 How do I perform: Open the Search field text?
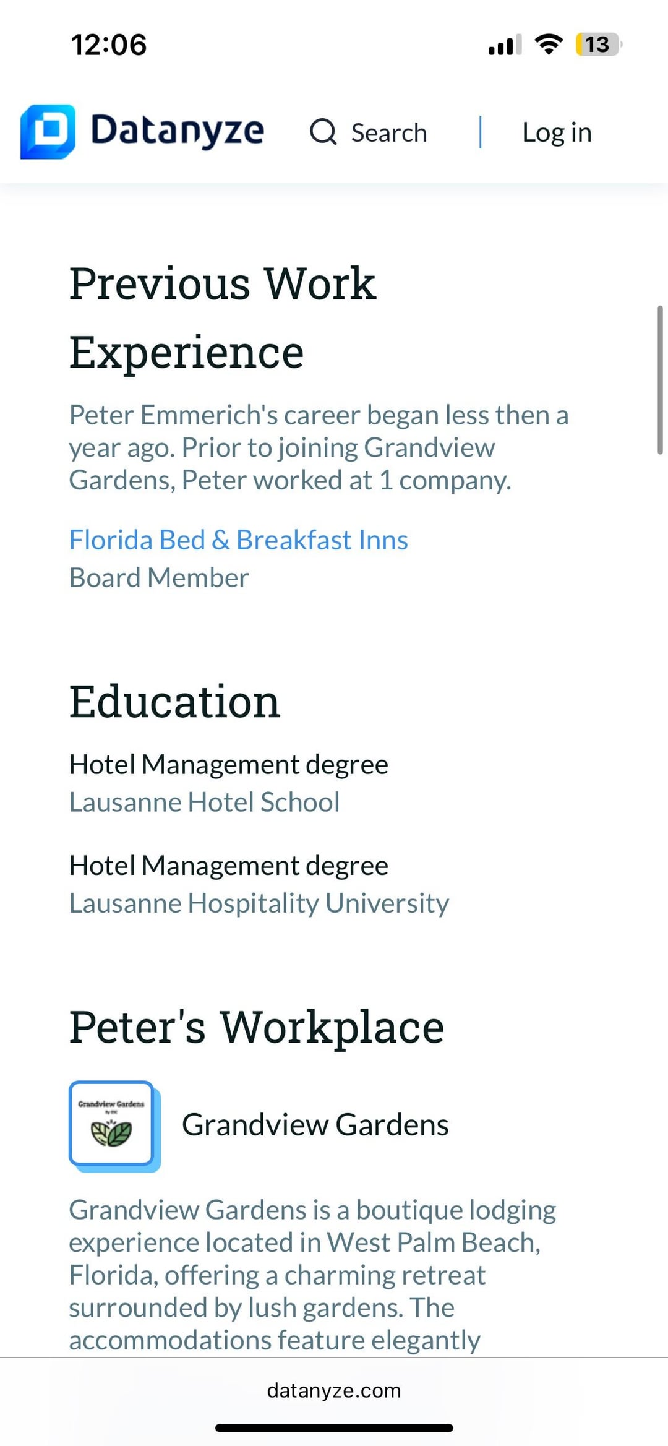tap(389, 132)
